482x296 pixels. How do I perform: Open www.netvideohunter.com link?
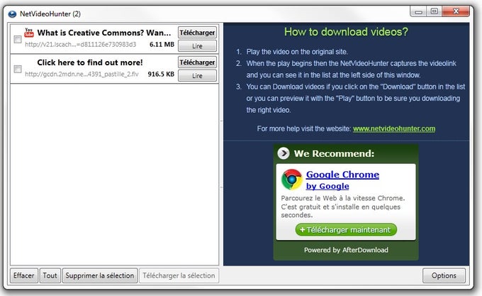point(394,128)
